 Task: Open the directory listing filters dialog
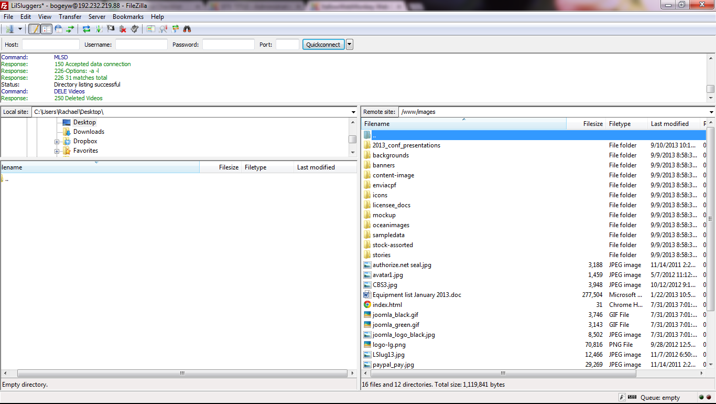pos(151,29)
